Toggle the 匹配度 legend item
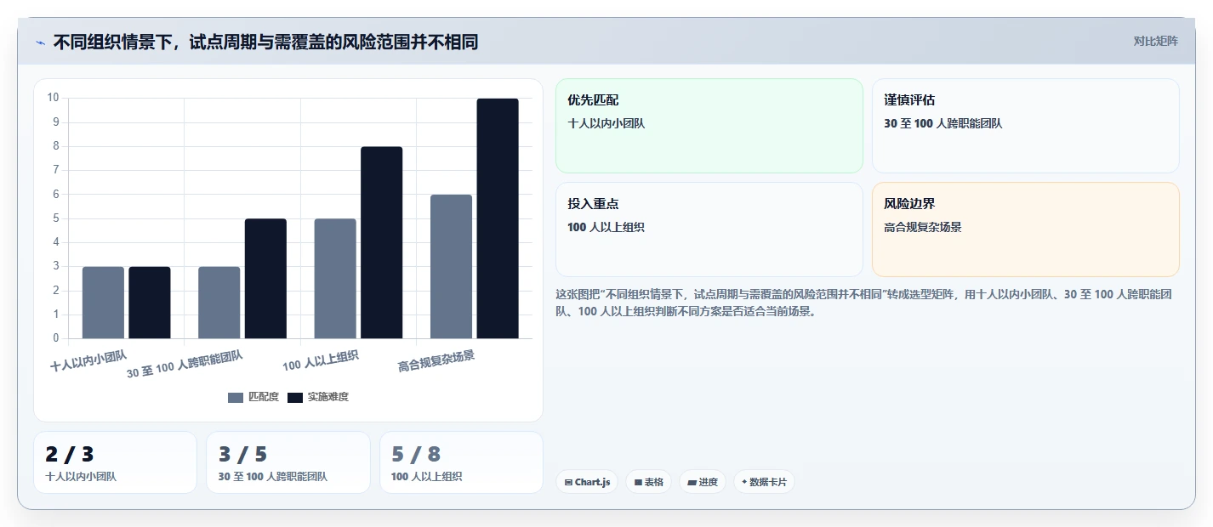 (253, 397)
